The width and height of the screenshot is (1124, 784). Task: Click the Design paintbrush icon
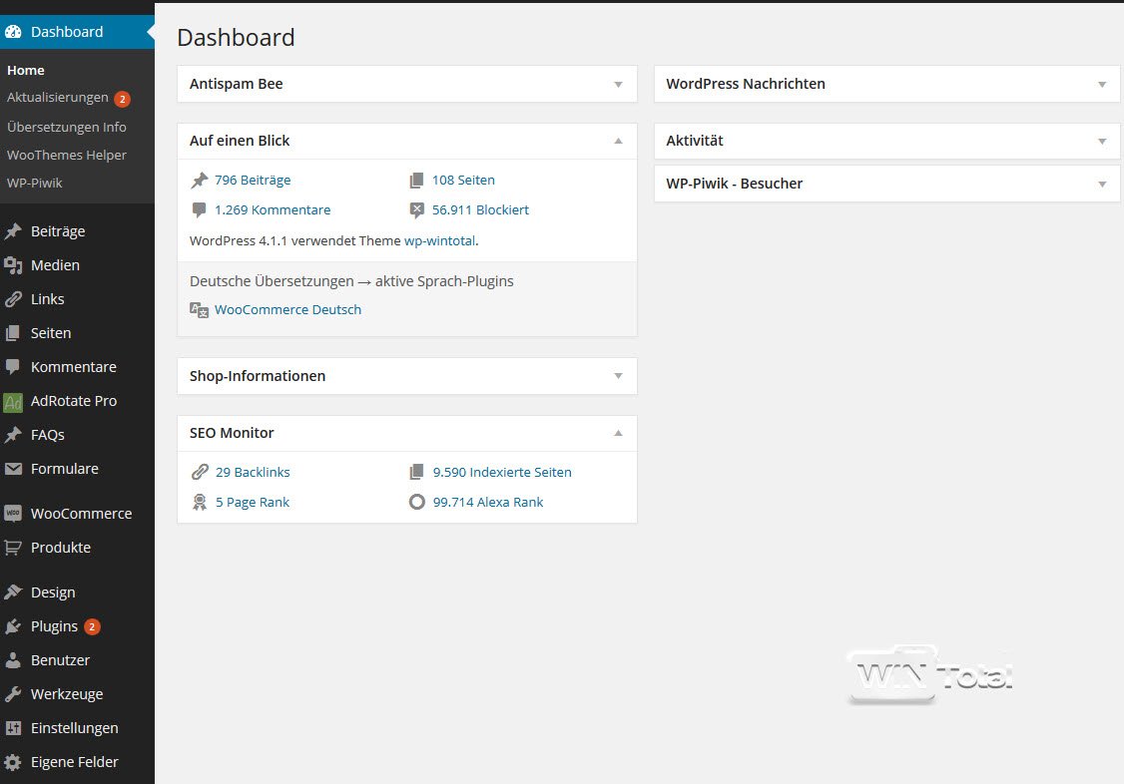pos(13,592)
